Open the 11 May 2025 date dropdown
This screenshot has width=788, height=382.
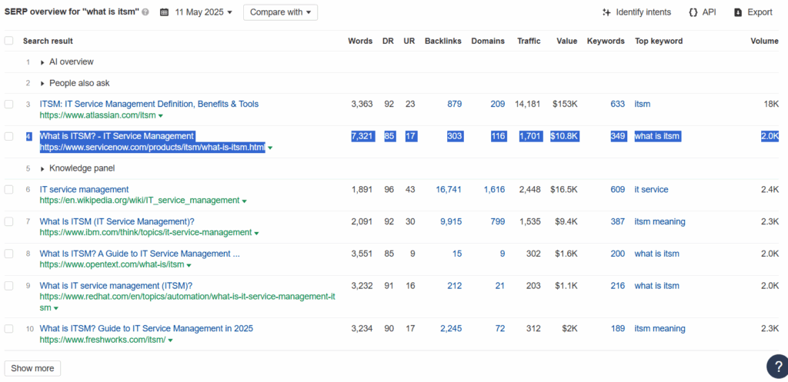click(203, 12)
